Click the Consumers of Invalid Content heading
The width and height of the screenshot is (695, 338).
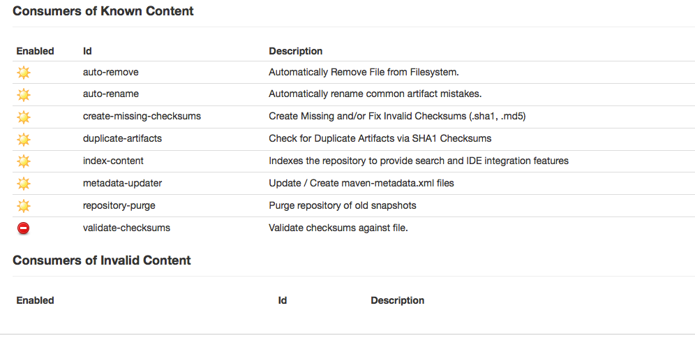[102, 260]
